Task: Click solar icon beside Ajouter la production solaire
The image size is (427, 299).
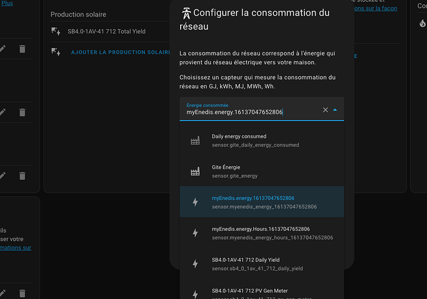Action: click(56, 52)
